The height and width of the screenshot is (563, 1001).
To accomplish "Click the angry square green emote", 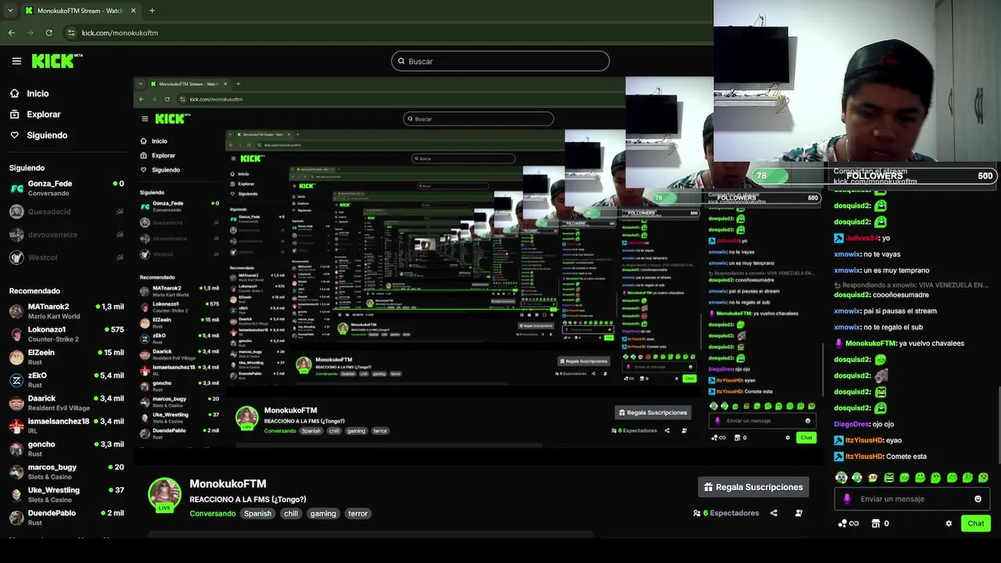I will pyautogui.click(x=888, y=477).
